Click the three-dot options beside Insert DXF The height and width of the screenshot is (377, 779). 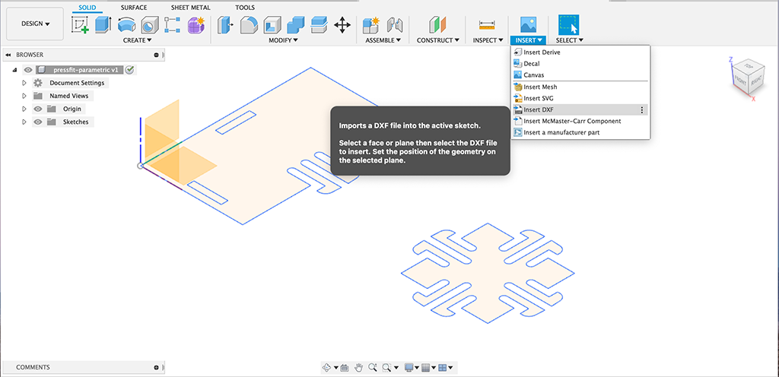tap(642, 109)
